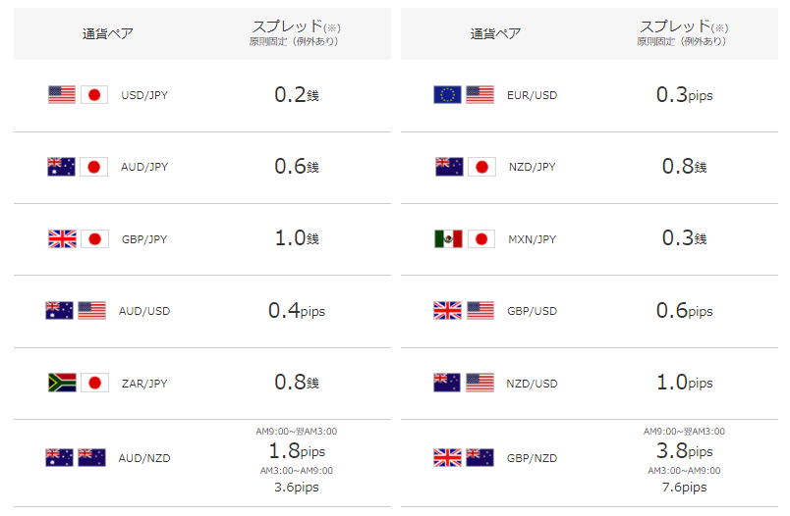
Task: Click the 3.8pips spread for GBP/NZD
Action: pos(684,450)
